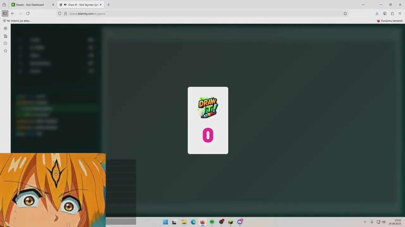405x227 pixels.
Task: Click the drawit.blamity.com address bar
Action: click(202, 14)
